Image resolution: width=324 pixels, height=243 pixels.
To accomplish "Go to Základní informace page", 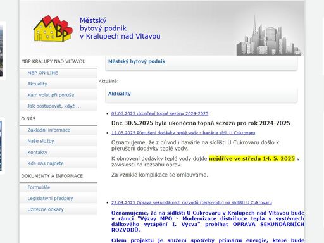I will pyautogui.click(x=49, y=130).
